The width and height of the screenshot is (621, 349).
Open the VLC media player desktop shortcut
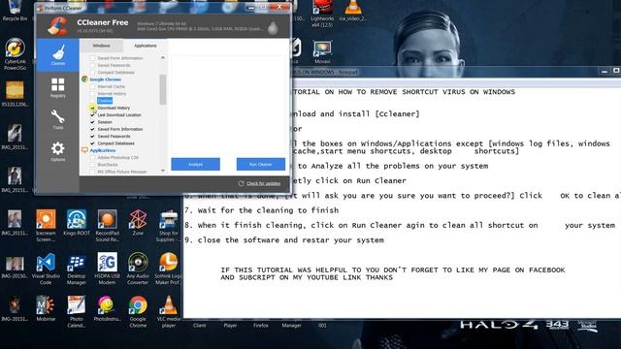pos(168,311)
